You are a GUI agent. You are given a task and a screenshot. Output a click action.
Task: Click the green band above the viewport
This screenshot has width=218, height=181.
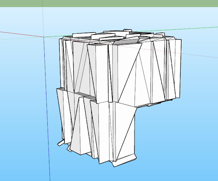pyautogui.click(x=109, y=3)
